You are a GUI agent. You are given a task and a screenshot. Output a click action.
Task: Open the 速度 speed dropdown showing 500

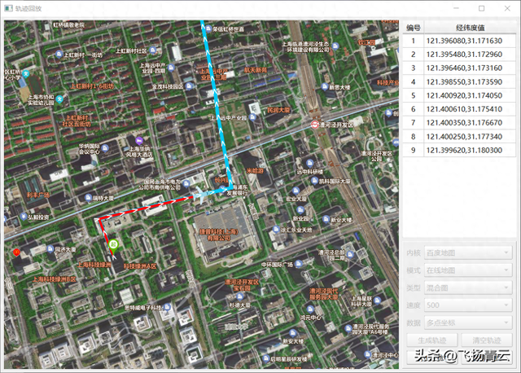(468, 305)
